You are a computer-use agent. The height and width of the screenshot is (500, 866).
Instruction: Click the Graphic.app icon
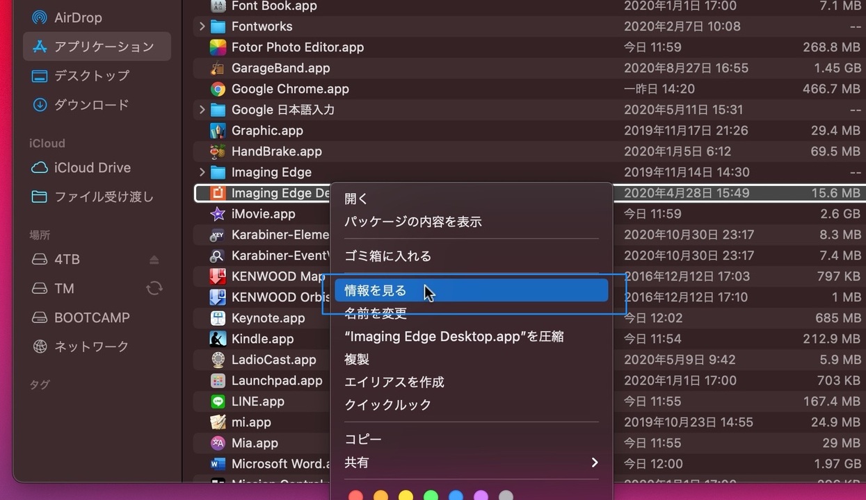pos(218,131)
